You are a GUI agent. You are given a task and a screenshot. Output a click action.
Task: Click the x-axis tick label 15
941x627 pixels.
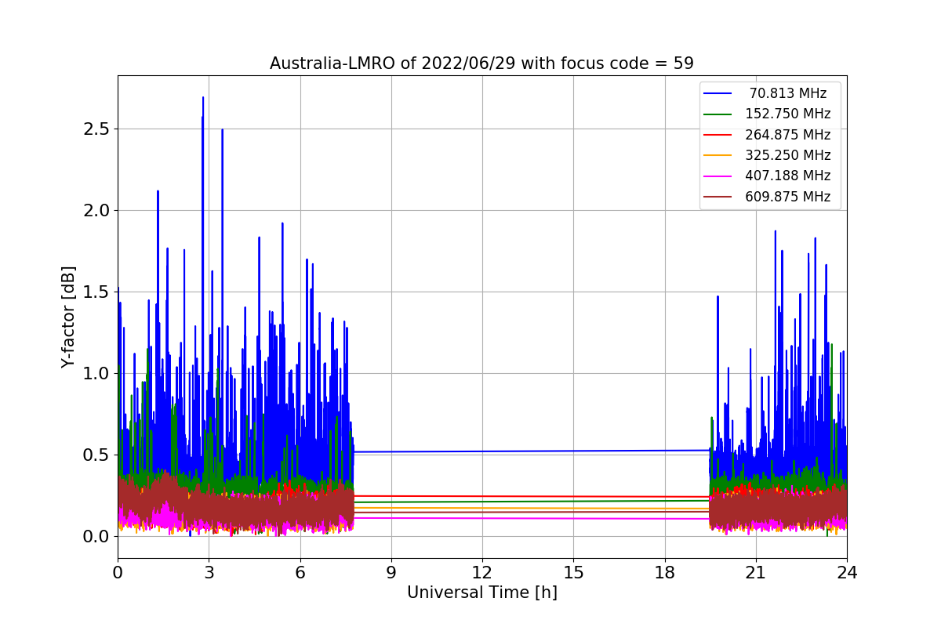pyautogui.click(x=573, y=572)
